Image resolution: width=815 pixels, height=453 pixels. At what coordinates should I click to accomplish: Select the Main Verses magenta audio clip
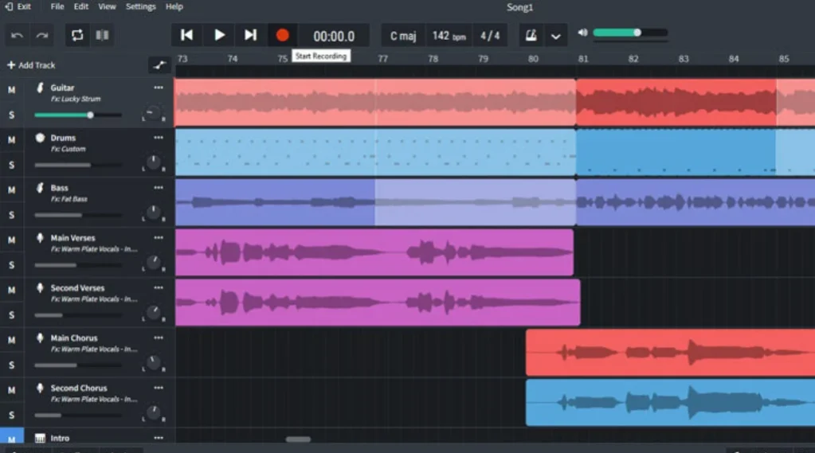(x=374, y=252)
